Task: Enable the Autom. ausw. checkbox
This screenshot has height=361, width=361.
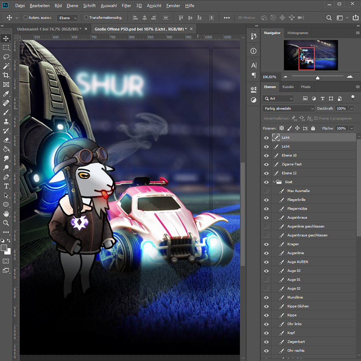Action: click(26, 18)
